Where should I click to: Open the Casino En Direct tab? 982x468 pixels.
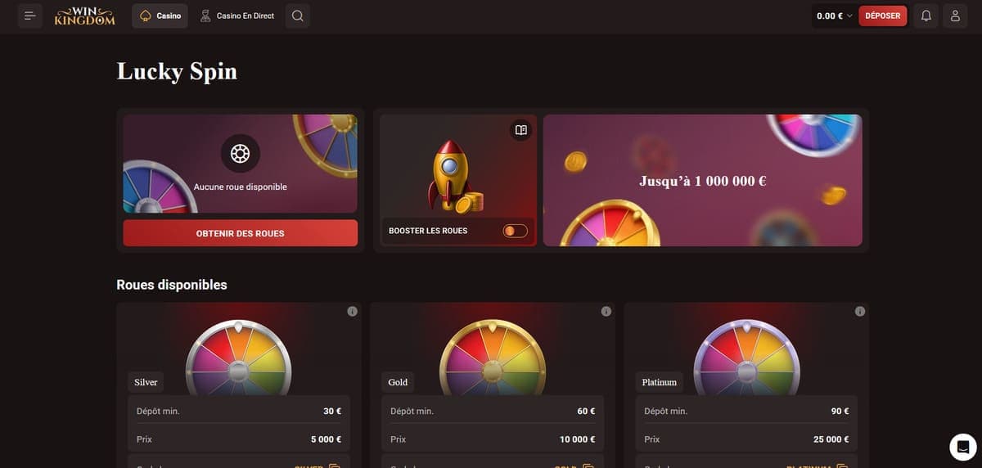237,16
